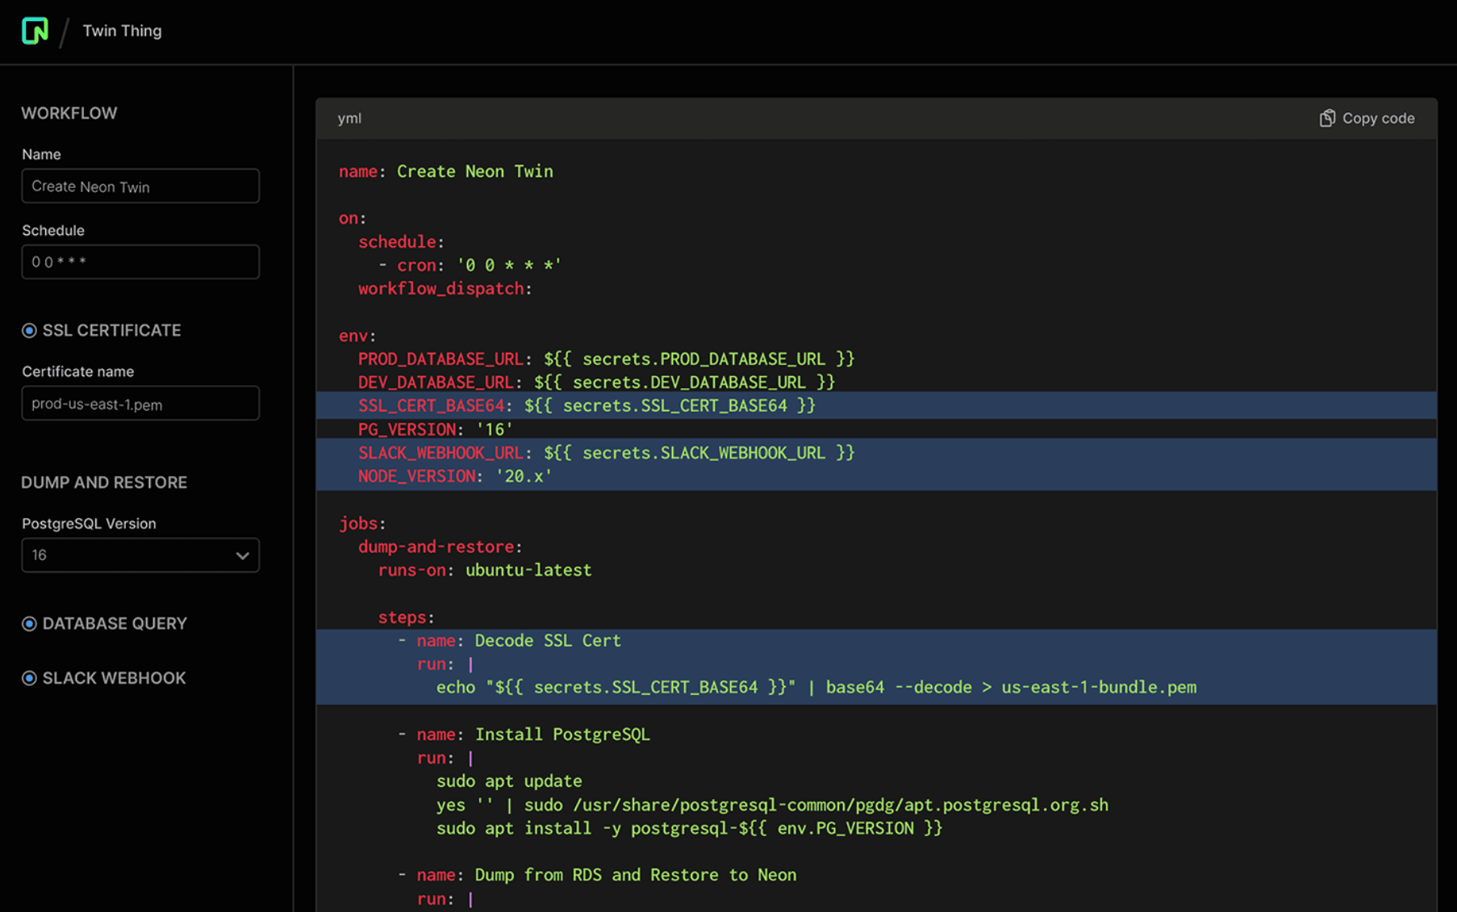This screenshot has height=912, width=1457.
Task: Toggle the Slack Webhook option
Action: tap(30, 679)
